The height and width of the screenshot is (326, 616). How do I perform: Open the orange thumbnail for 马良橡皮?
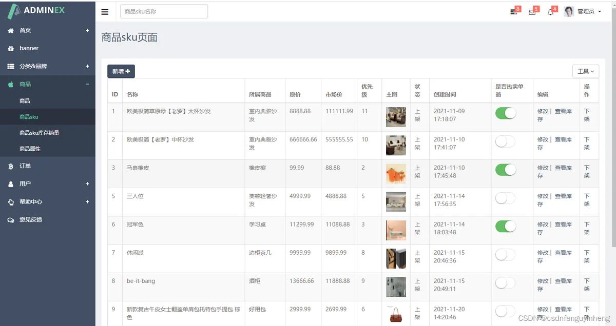(396, 174)
